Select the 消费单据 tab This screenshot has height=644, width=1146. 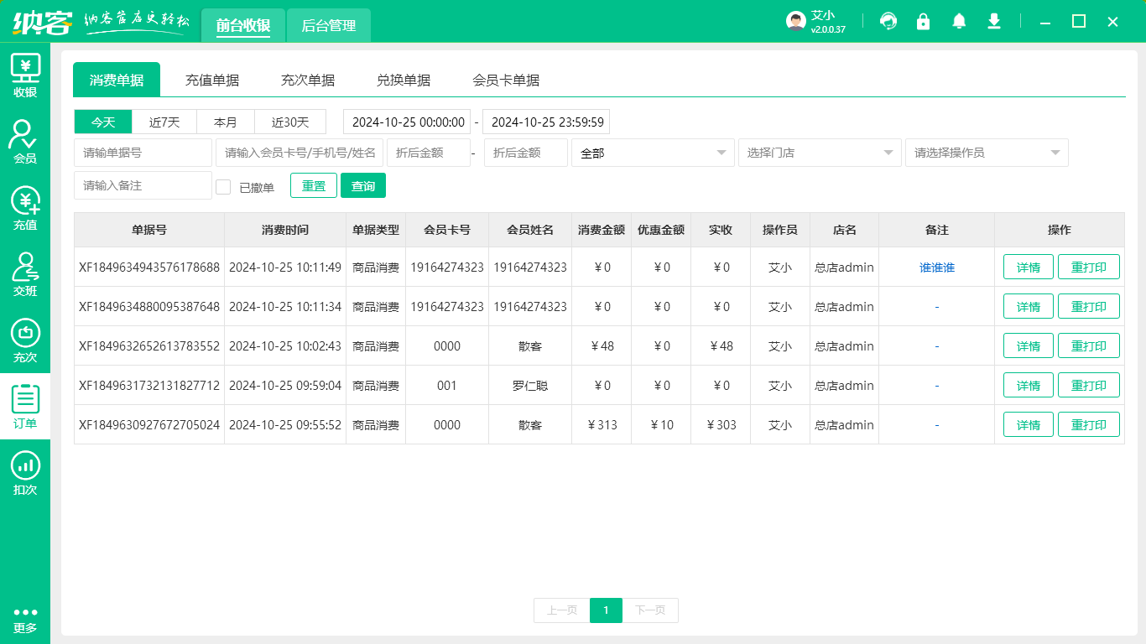(x=117, y=80)
